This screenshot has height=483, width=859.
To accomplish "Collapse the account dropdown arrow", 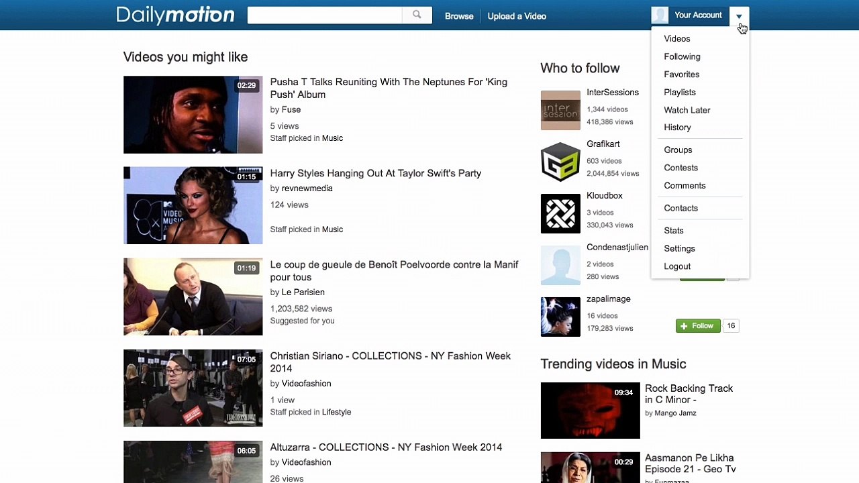I will point(739,16).
